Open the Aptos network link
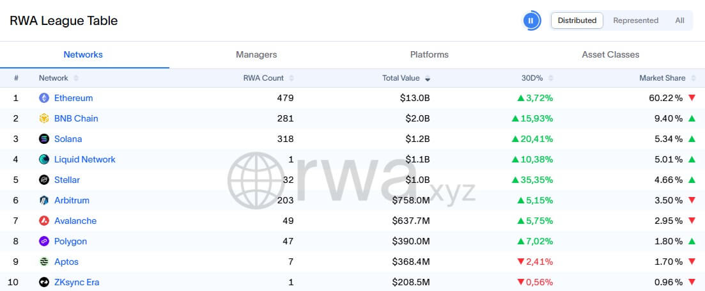705x291 pixels. 66,262
